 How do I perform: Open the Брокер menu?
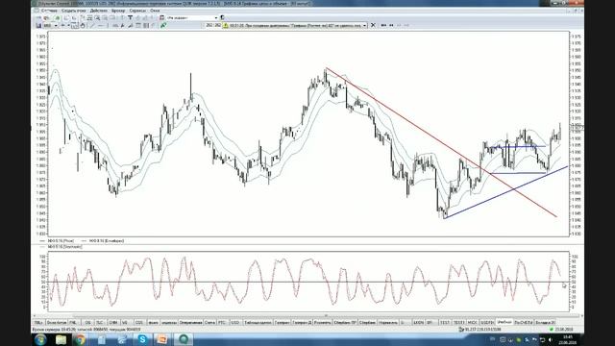(118, 11)
